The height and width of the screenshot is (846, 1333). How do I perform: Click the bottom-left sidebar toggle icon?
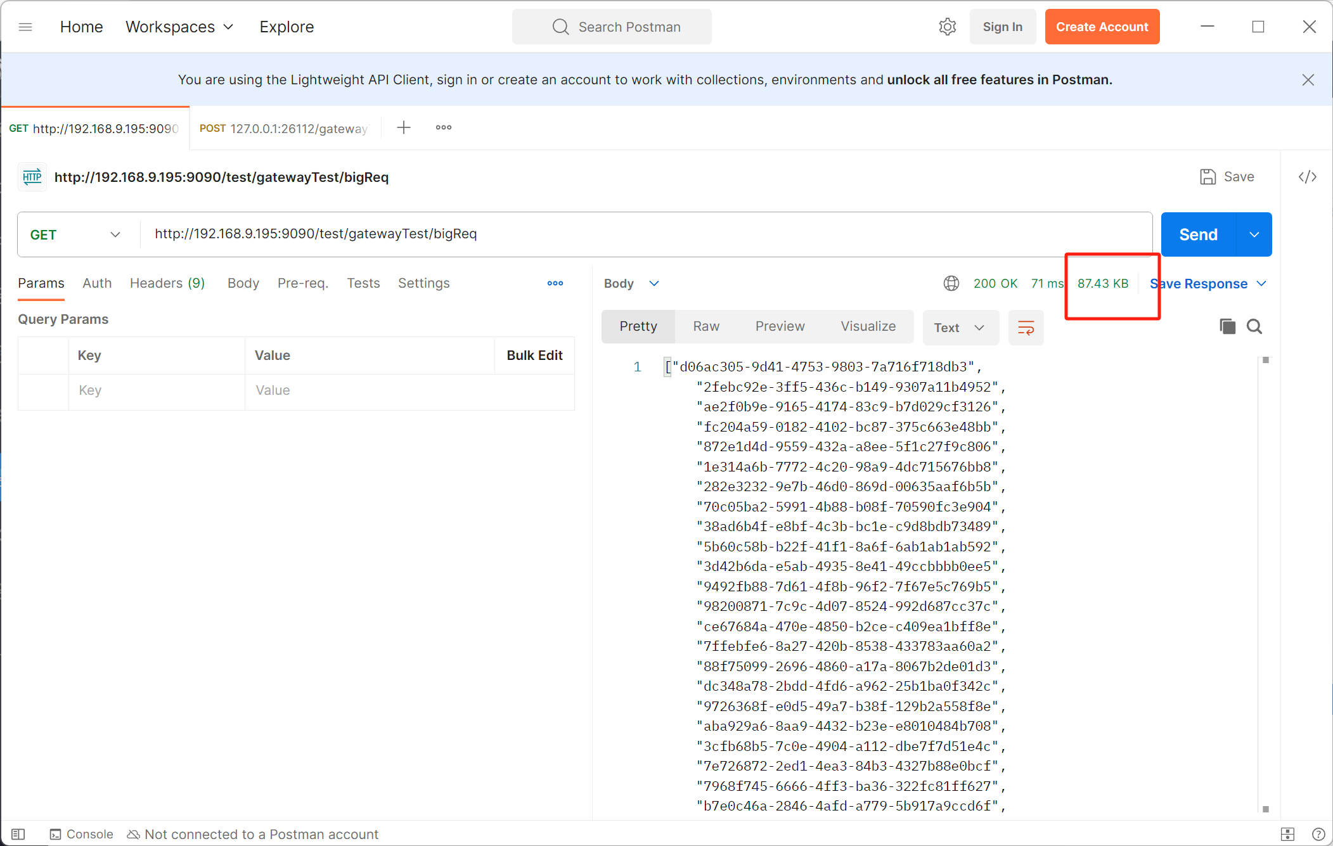(x=18, y=834)
